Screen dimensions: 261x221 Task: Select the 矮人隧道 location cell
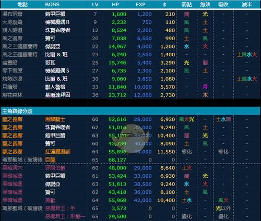(x=13, y=30)
